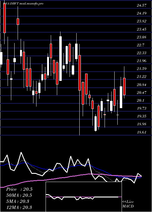This screenshot has width=152, height=212.
Task: Click the 5MA : 20.3 readout
Action: (x=18, y=201)
